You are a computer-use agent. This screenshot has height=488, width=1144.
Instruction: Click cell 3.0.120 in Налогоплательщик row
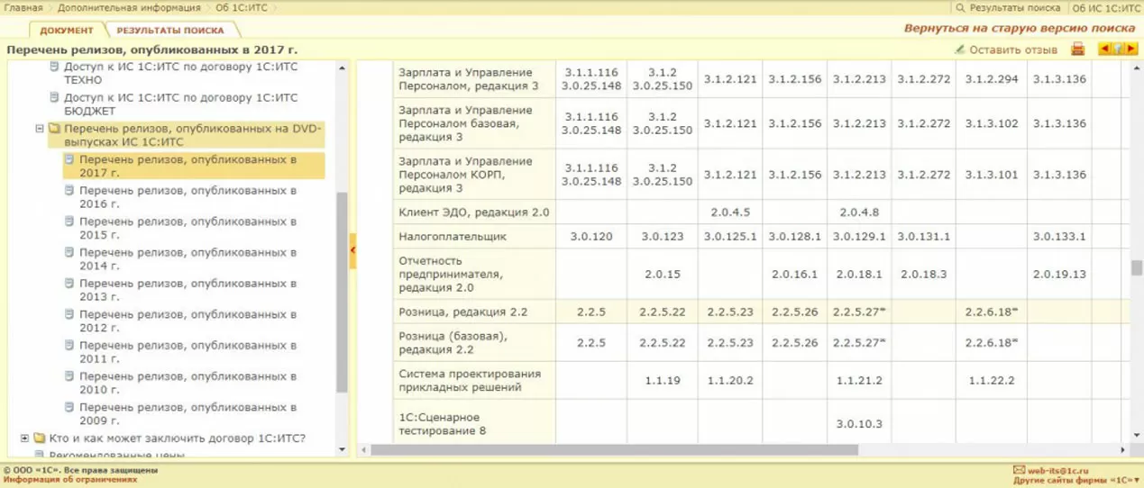point(591,237)
